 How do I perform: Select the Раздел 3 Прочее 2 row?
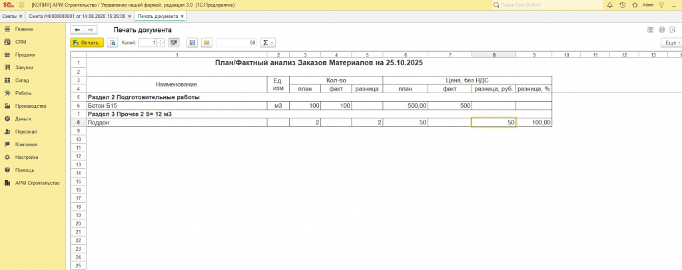click(319, 114)
